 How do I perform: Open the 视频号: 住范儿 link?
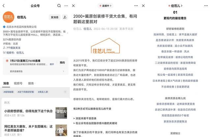pos(14,52)
